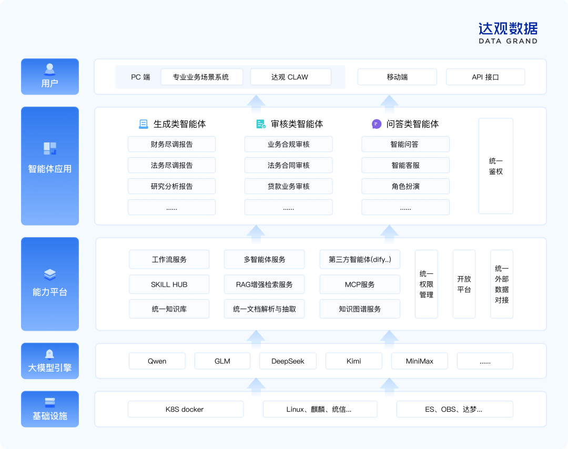Click the 智能体应用 grid icon
Image resolution: width=568 pixels, height=449 pixels.
pos(49,148)
